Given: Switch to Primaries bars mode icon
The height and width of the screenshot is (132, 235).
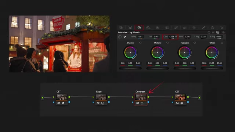Looking at the screenshot, I should (213, 32).
